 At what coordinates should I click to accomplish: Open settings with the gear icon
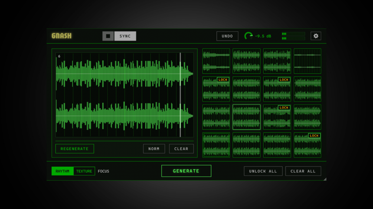point(316,36)
